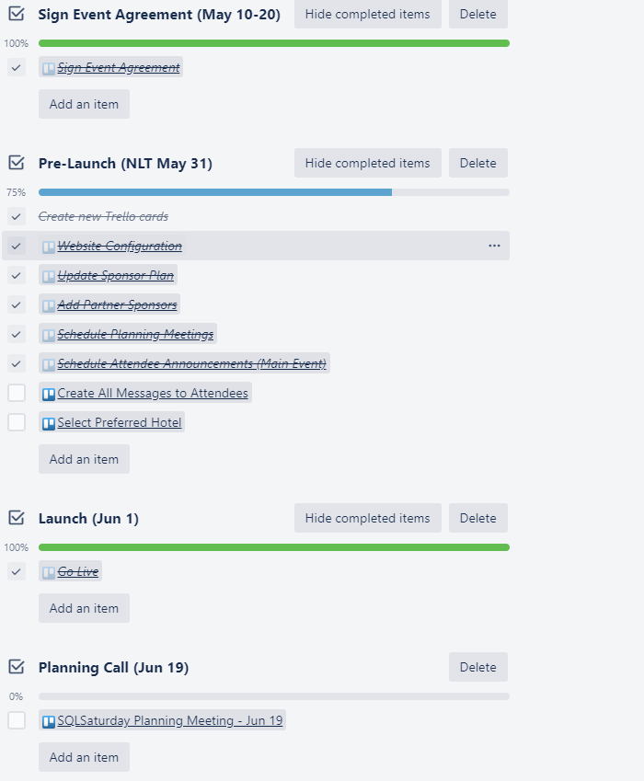Open SQLSaturday Planning Meeting - Jun 19 link
The height and width of the screenshot is (781, 644).
(x=169, y=721)
